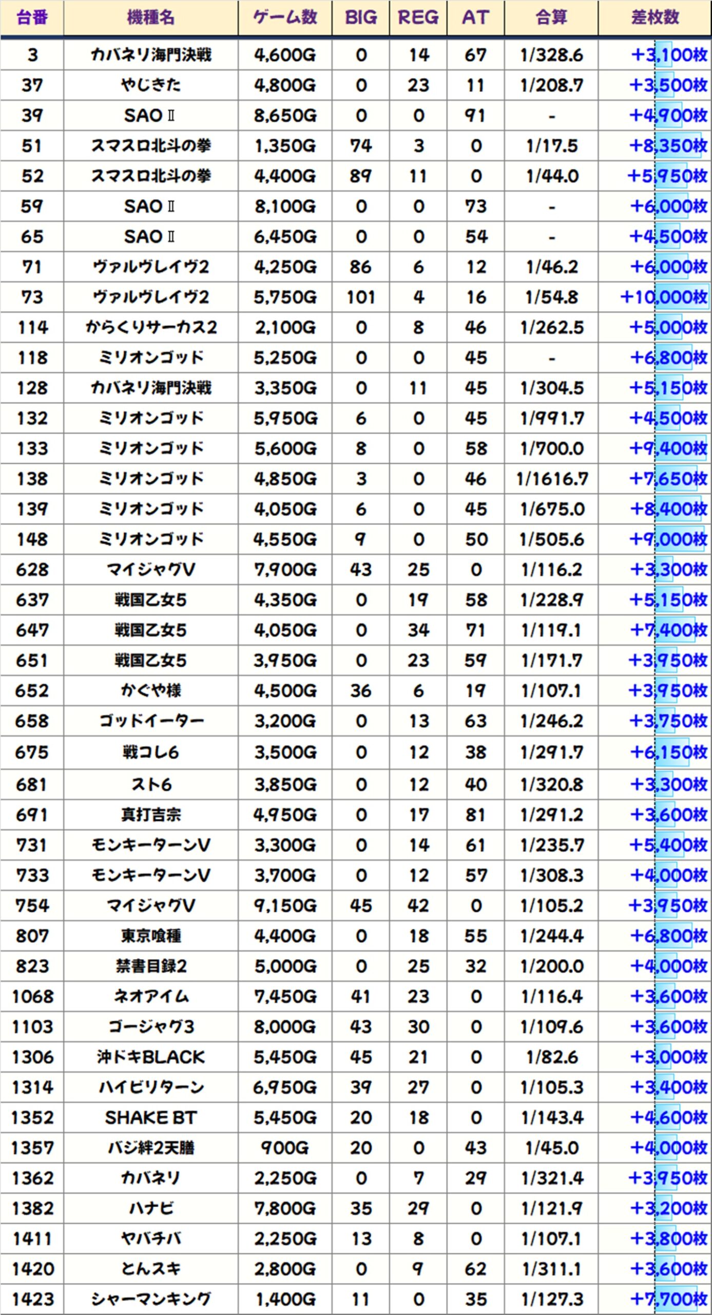The height and width of the screenshot is (1315, 712).
Task: Select the 8,000G game count
Action: pos(285,1027)
